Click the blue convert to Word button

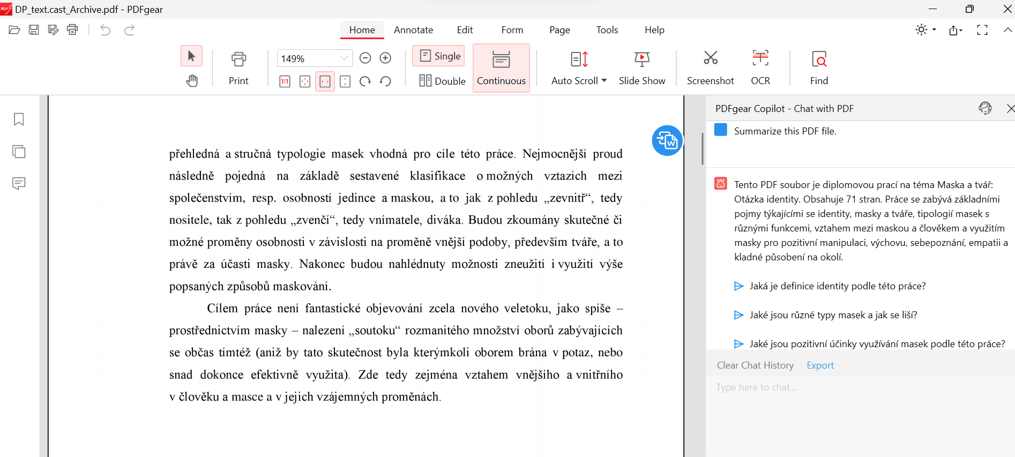[x=667, y=141]
